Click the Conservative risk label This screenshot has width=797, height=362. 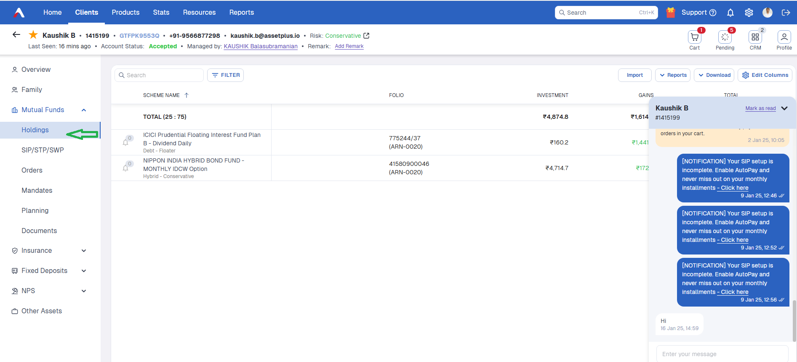pyautogui.click(x=343, y=36)
